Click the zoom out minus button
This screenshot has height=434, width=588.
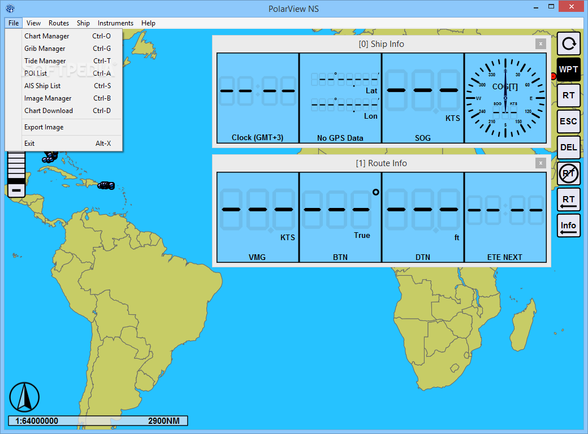(x=16, y=190)
